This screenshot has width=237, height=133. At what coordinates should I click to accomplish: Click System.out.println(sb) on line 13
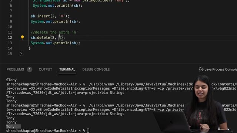(x=55, y=43)
